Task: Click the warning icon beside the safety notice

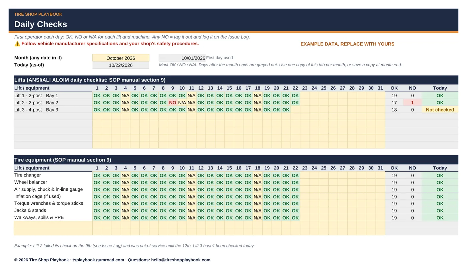Action: [x=17, y=44]
